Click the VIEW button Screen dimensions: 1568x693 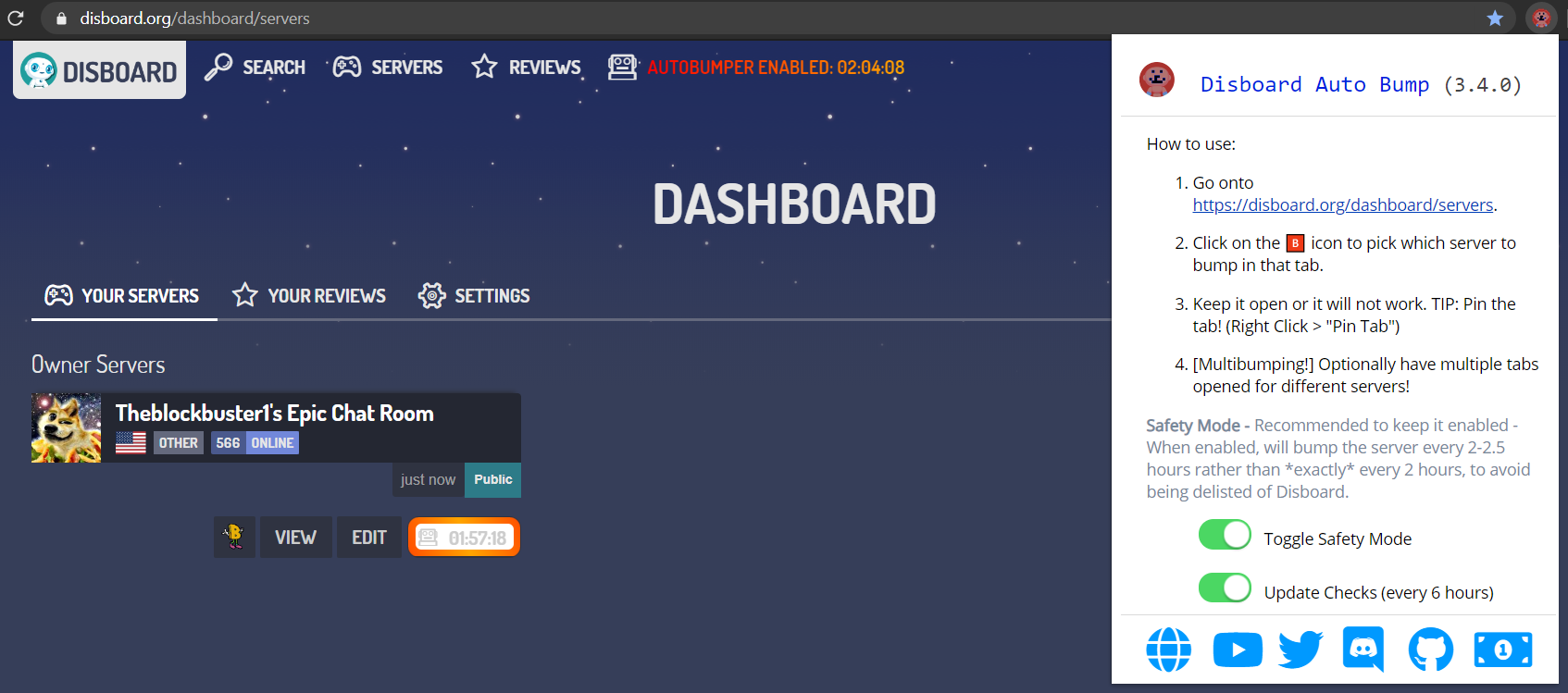[x=296, y=538]
